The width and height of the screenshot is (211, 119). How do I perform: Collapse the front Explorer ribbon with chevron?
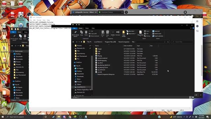(191, 28)
